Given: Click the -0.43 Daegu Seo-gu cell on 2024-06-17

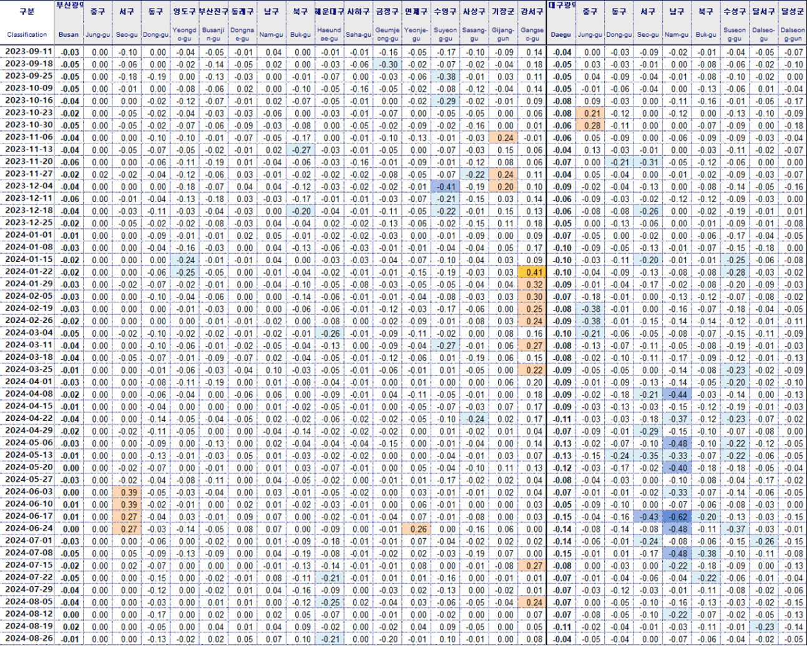Looking at the screenshot, I should pyautogui.click(x=648, y=517).
